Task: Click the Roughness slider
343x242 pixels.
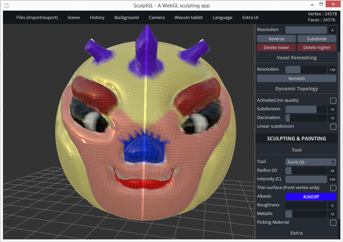Action: (x=306, y=205)
